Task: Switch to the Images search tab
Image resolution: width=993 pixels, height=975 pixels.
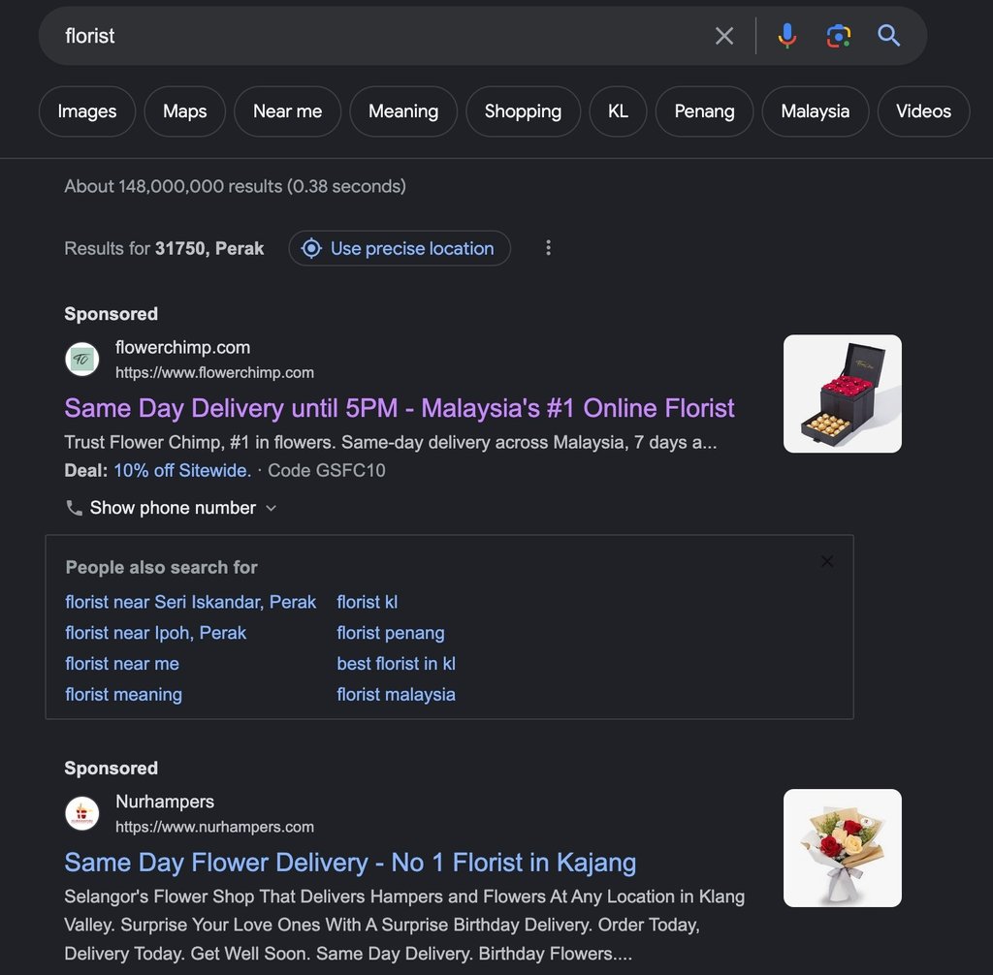Action: (x=86, y=110)
